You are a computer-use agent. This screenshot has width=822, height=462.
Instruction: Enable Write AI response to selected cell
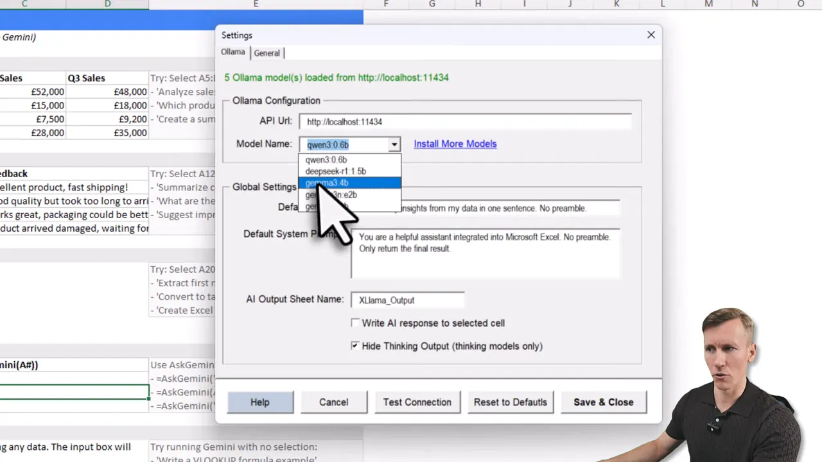click(x=356, y=323)
